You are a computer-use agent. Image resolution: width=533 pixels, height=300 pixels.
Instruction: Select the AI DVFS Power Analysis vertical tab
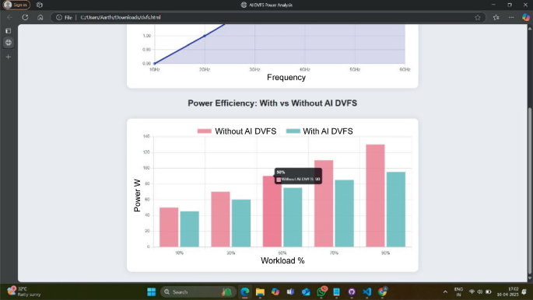pos(9,43)
